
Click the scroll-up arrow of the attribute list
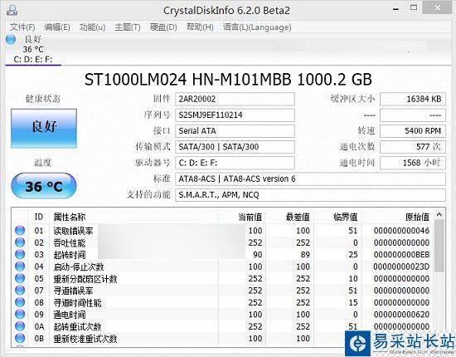click(x=439, y=215)
